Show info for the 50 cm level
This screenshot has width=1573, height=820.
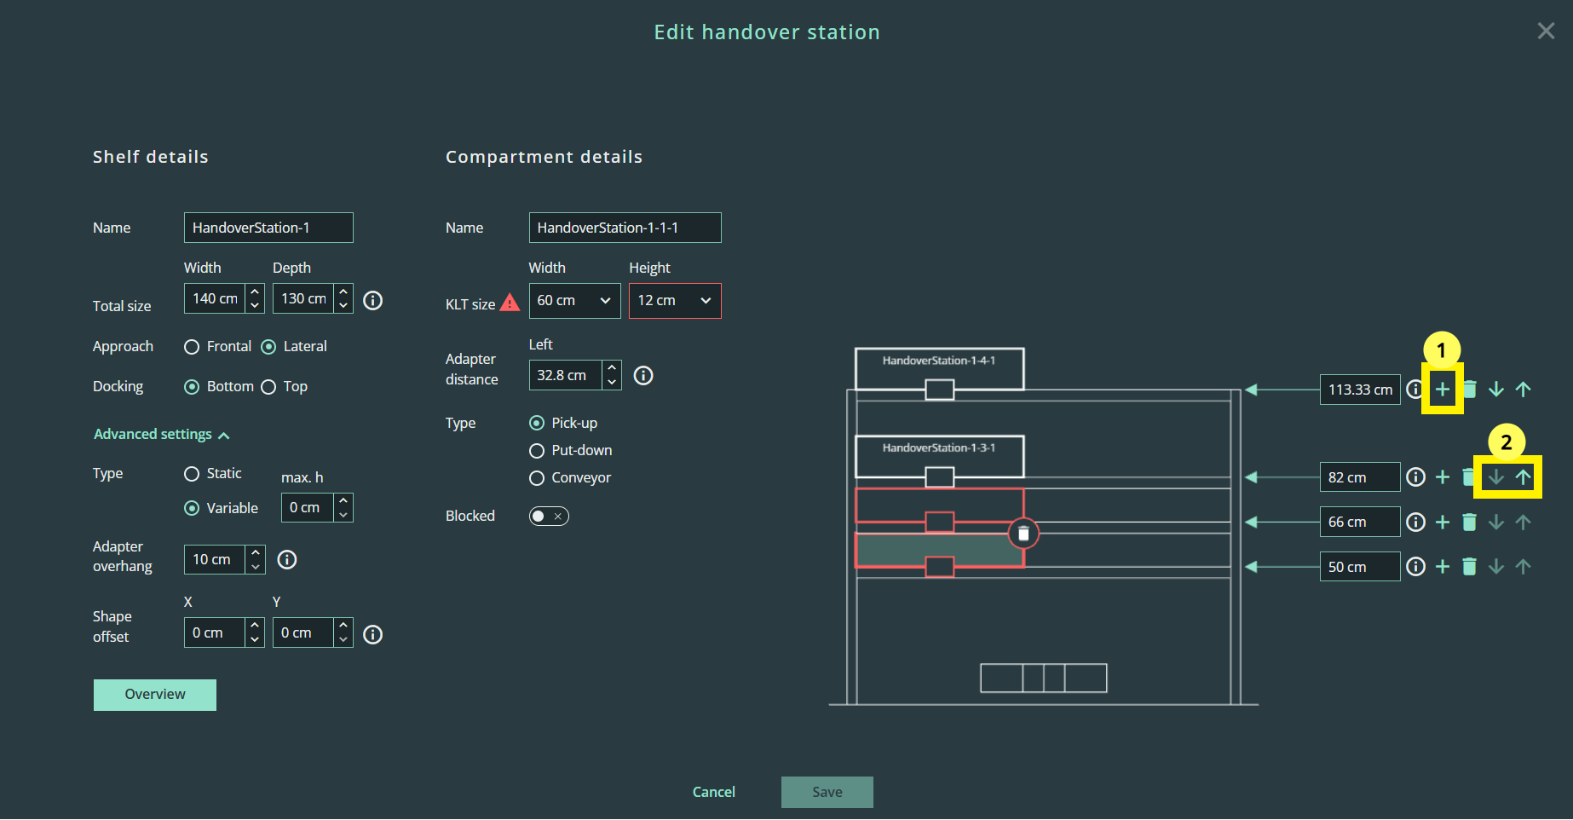[x=1415, y=567]
